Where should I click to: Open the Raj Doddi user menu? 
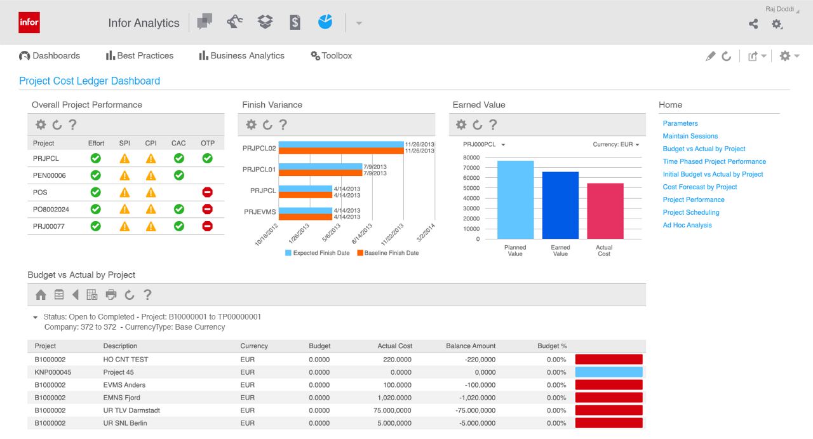(x=783, y=9)
